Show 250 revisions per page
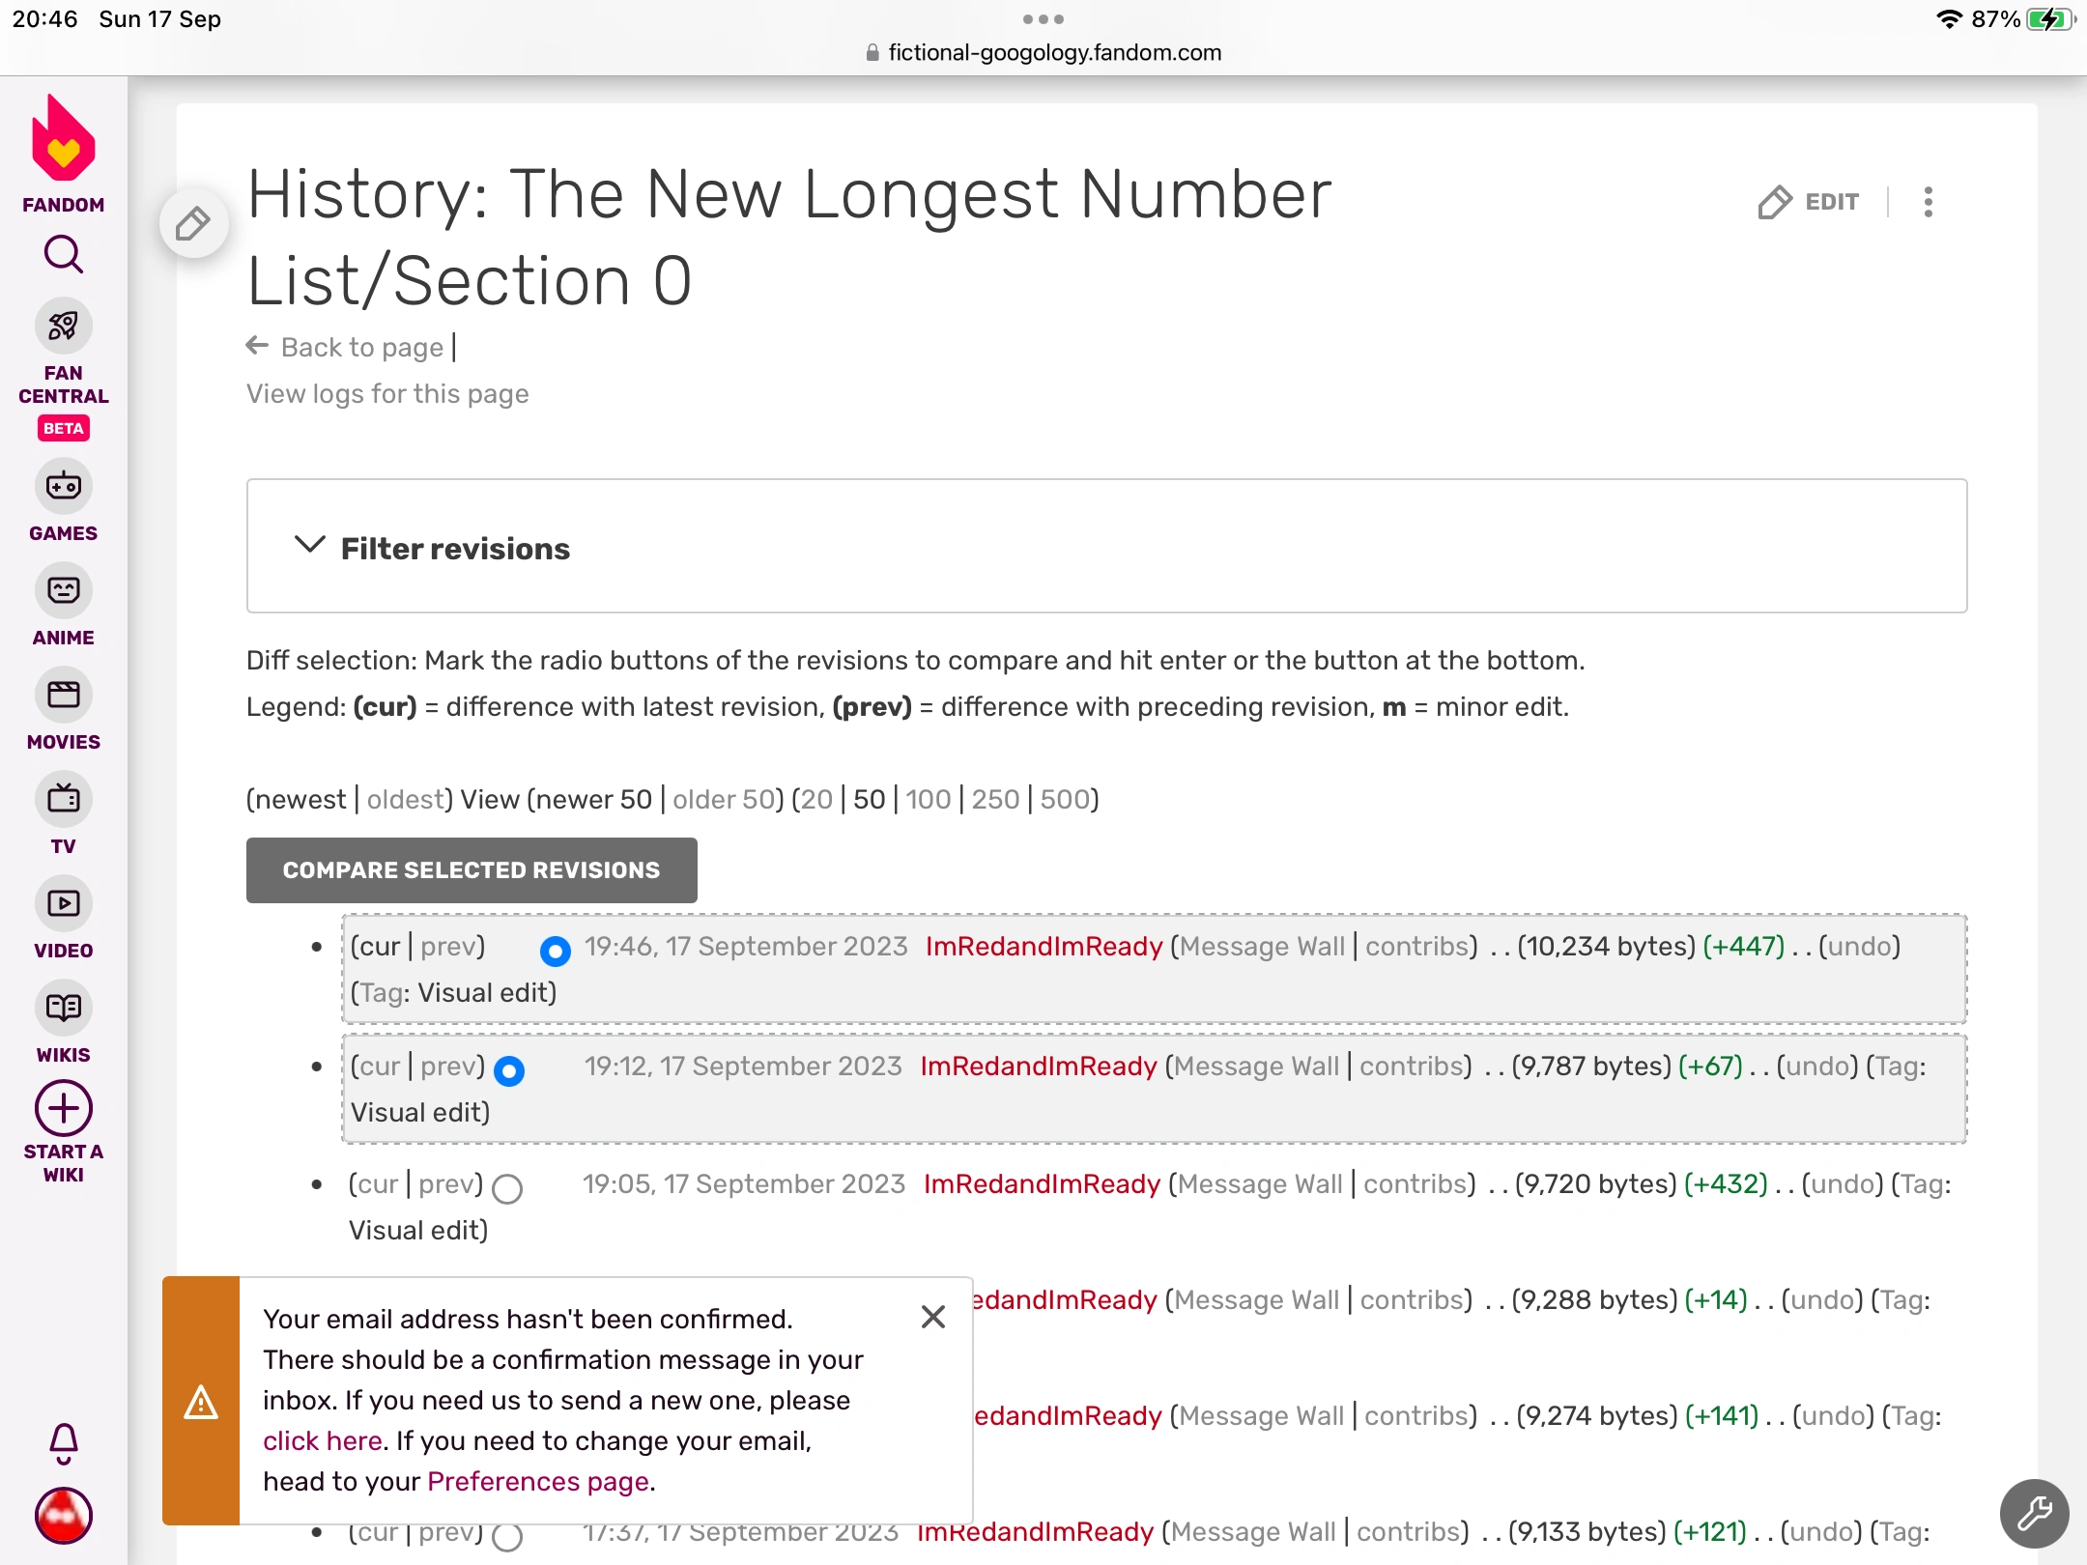This screenshot has width=2087, height=1565. tap(996, 799)
